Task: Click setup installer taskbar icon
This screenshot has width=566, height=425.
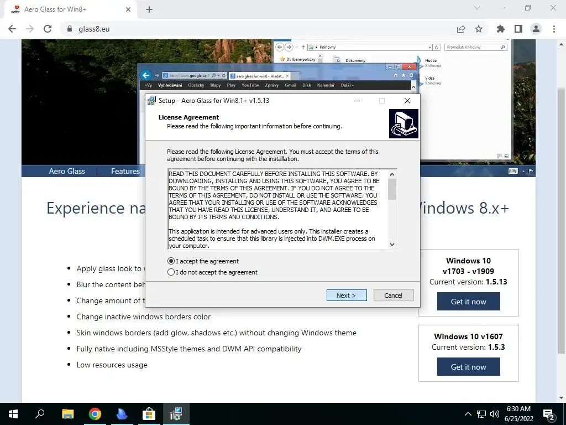Action: (176, 414)
